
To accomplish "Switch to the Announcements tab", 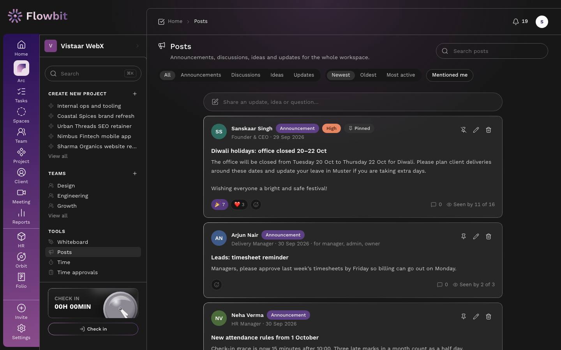I will coord(201,75).
